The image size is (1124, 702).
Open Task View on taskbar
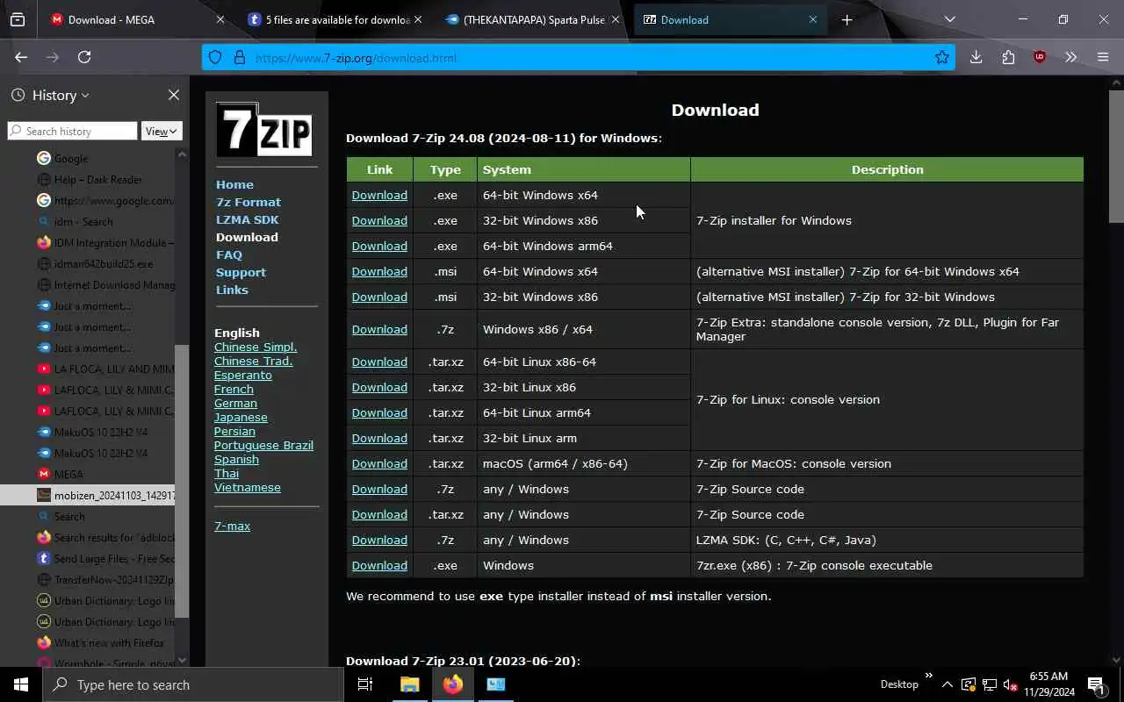coord(365,684)
